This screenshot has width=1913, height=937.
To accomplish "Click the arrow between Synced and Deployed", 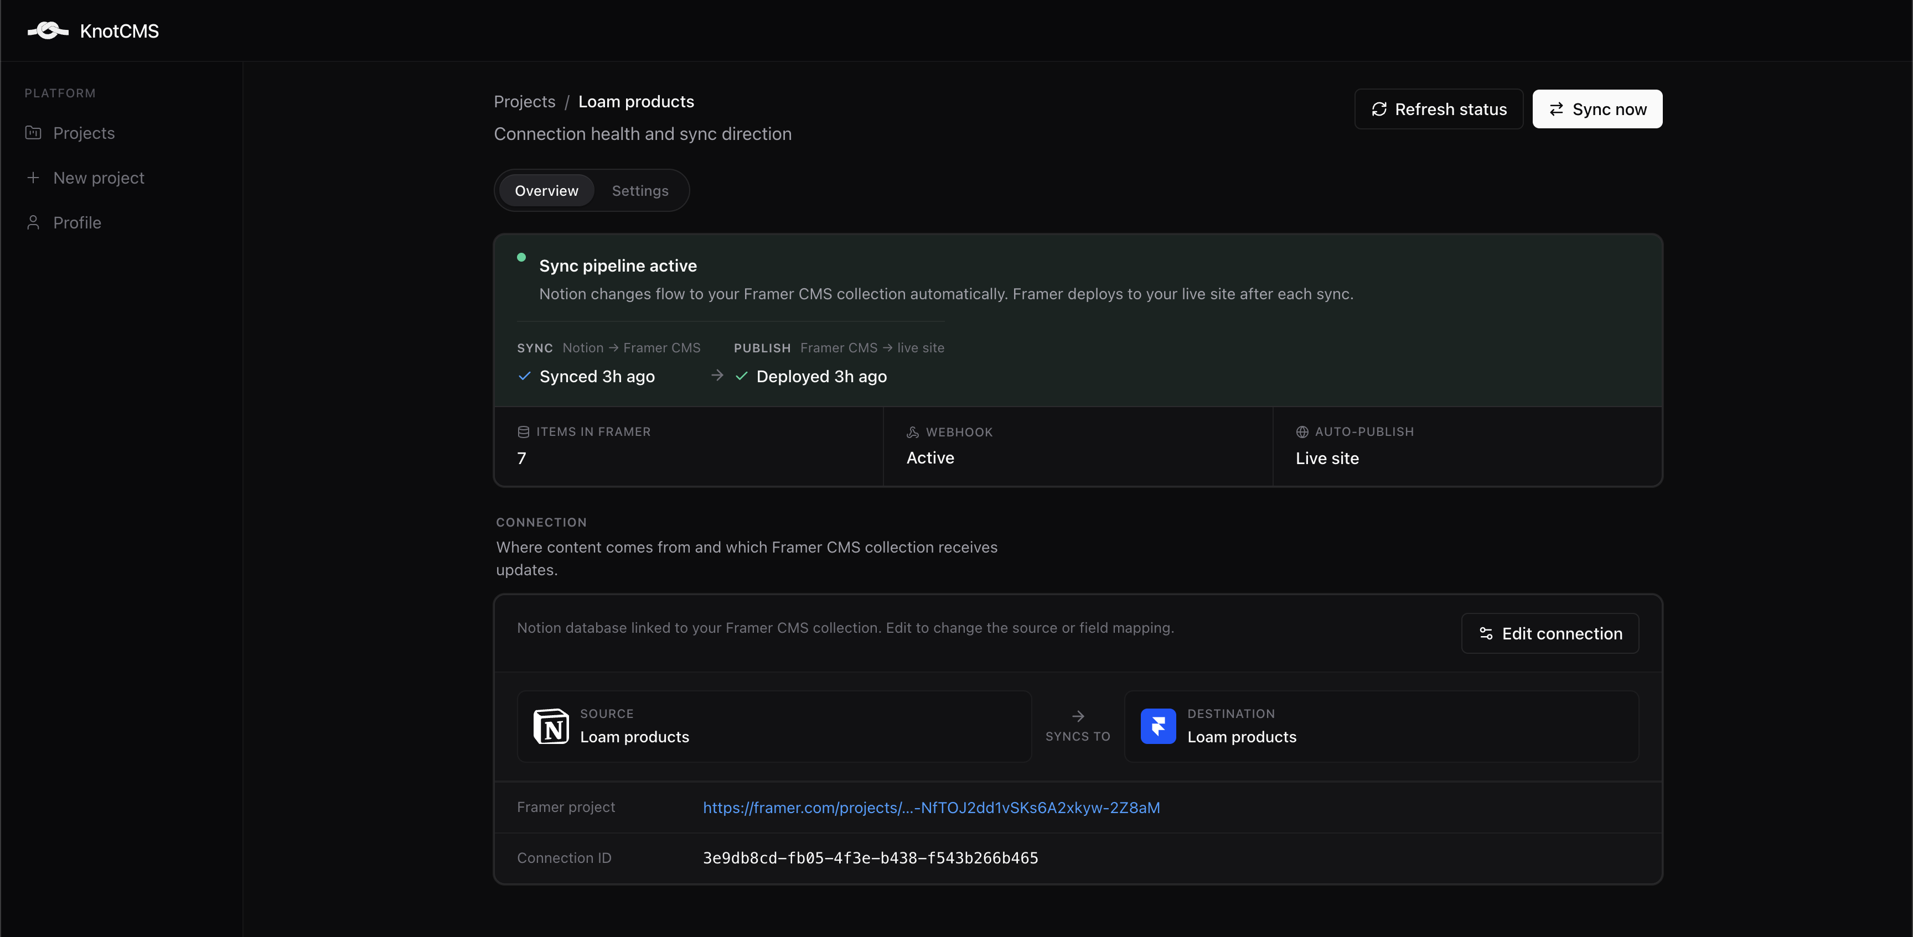I will click(x=717, y=376).
